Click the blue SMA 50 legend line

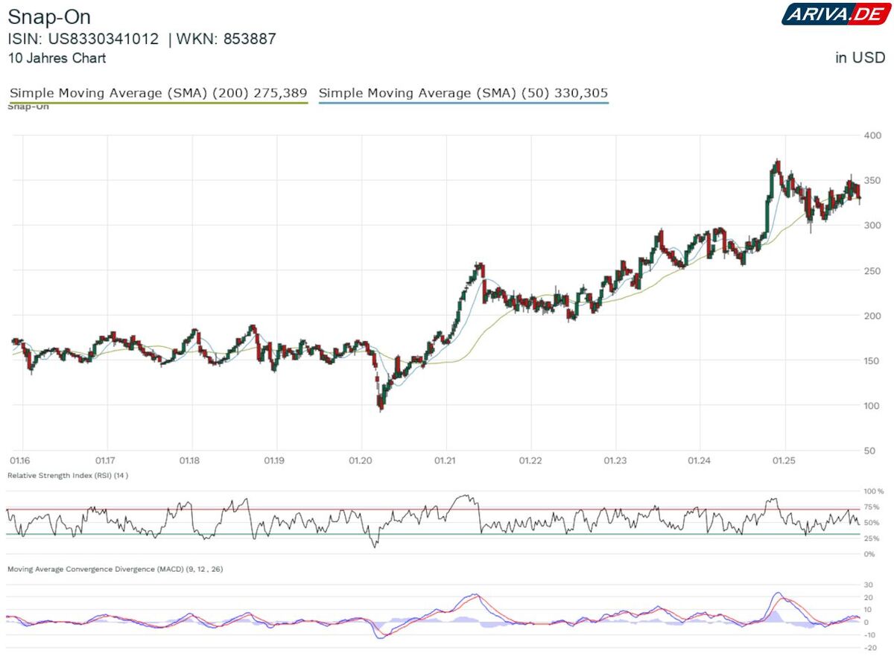coord(463,103)
